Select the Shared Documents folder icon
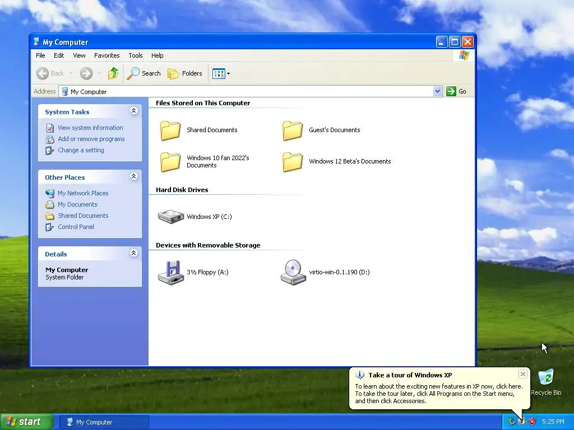This screenshot has width=574, height=430. (x=170, y=130)
